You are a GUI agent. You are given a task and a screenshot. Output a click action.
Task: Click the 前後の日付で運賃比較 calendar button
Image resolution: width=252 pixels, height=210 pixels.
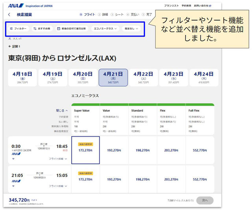click(x=72, y=29)
